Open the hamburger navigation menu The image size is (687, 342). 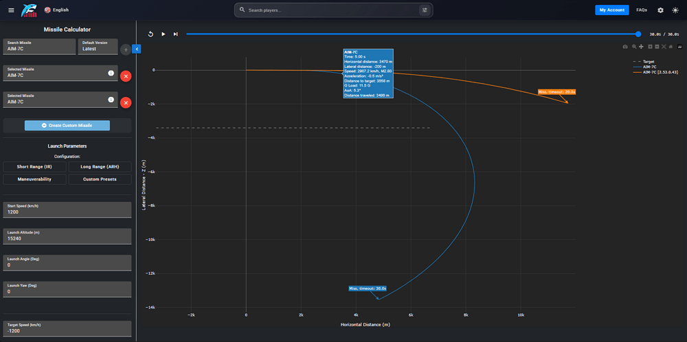(12, 10)
